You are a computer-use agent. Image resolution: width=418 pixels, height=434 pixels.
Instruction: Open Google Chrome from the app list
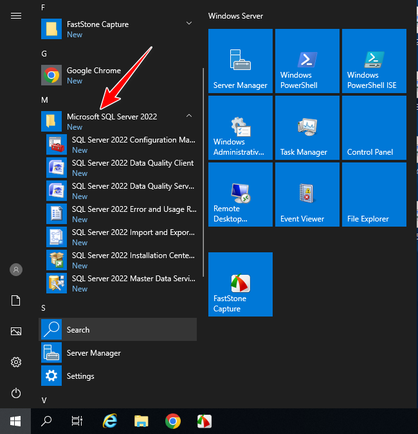click(x=119, y=75)
